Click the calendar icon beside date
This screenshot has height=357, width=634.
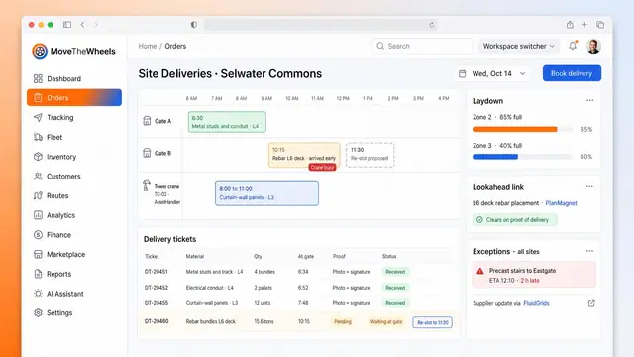[463, 73]
